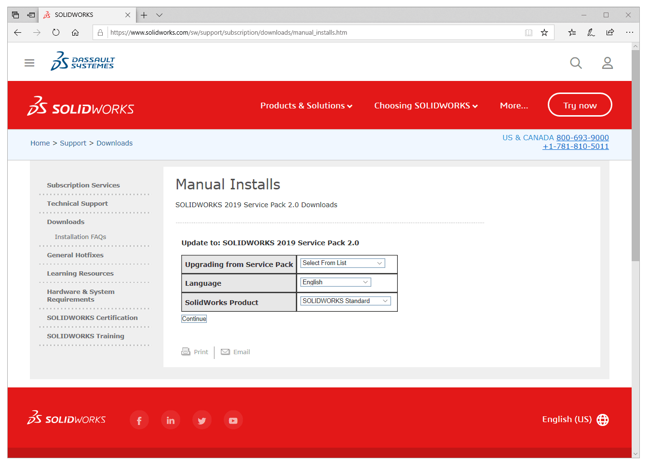649x465 pixels.
Task: Open the tab list chevron
Action: coord(159,15)
